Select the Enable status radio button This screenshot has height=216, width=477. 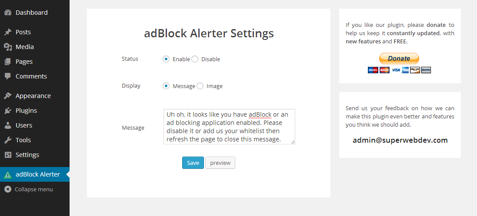coord(166,59)
